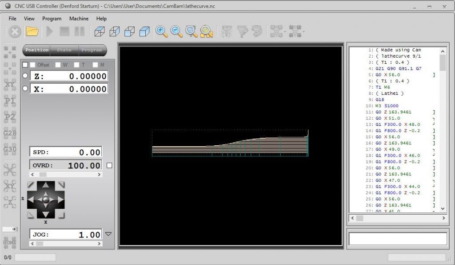Toggle the M checkbox
The height and width of the screenshot is (265, 455).
click(95, 65)
